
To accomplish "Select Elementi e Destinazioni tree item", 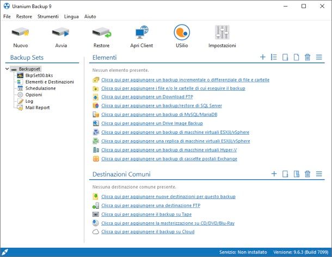I will click(x=50, y=82).
